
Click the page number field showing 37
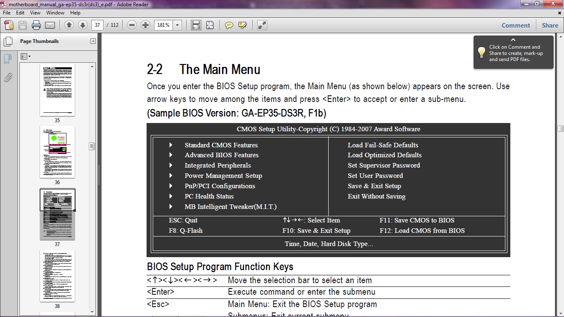click(x=97, y=25)
